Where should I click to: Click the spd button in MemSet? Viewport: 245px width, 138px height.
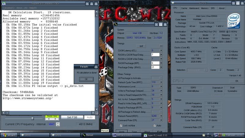click(141, 46)
